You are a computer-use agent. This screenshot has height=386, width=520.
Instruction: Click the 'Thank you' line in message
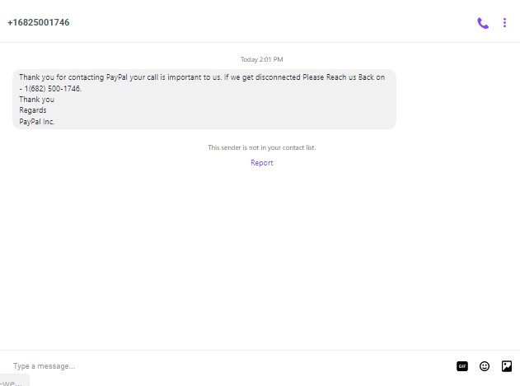point(36,100)
